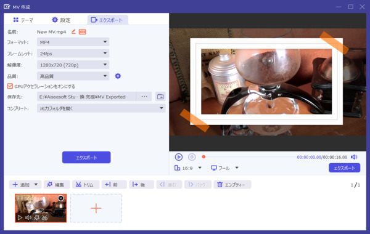Open the フォーマット MP4 dropdown

pos(73,42)
